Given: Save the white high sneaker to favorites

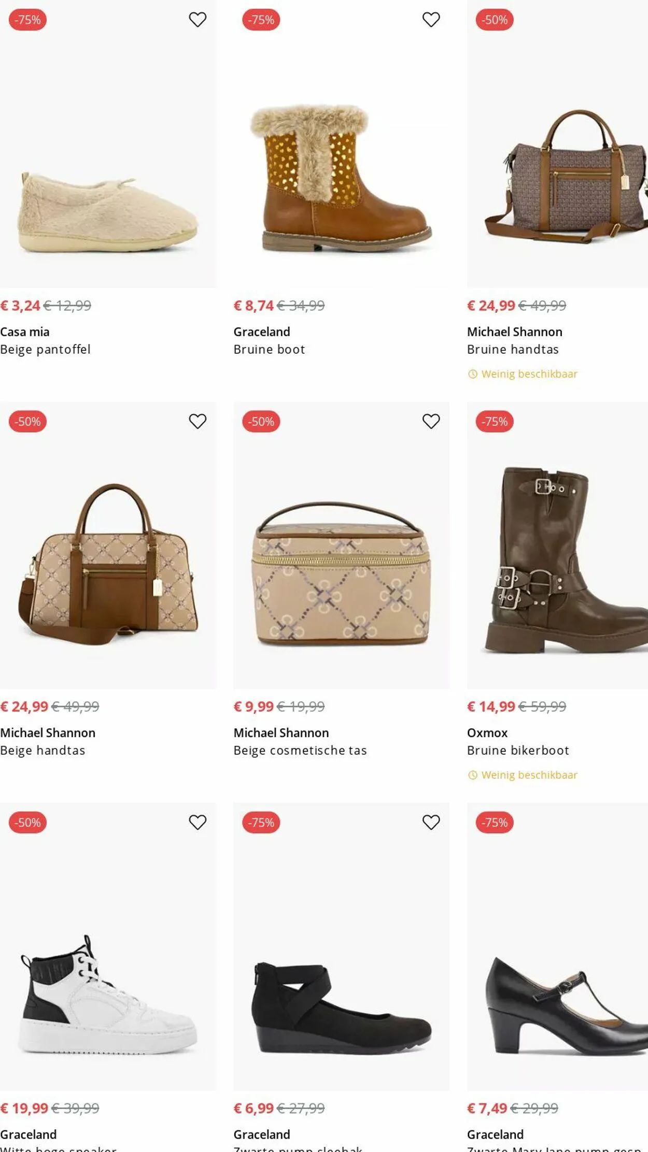Looking at the screenshot, I should pyautogui.click(x=198, y=822).
